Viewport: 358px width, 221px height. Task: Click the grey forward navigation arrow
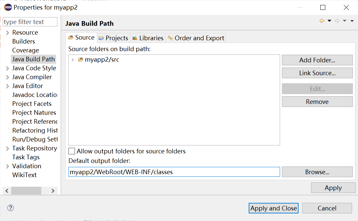(337, 21)
